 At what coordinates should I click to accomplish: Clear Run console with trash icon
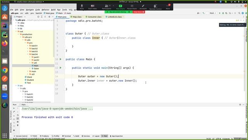click(18, 125)
